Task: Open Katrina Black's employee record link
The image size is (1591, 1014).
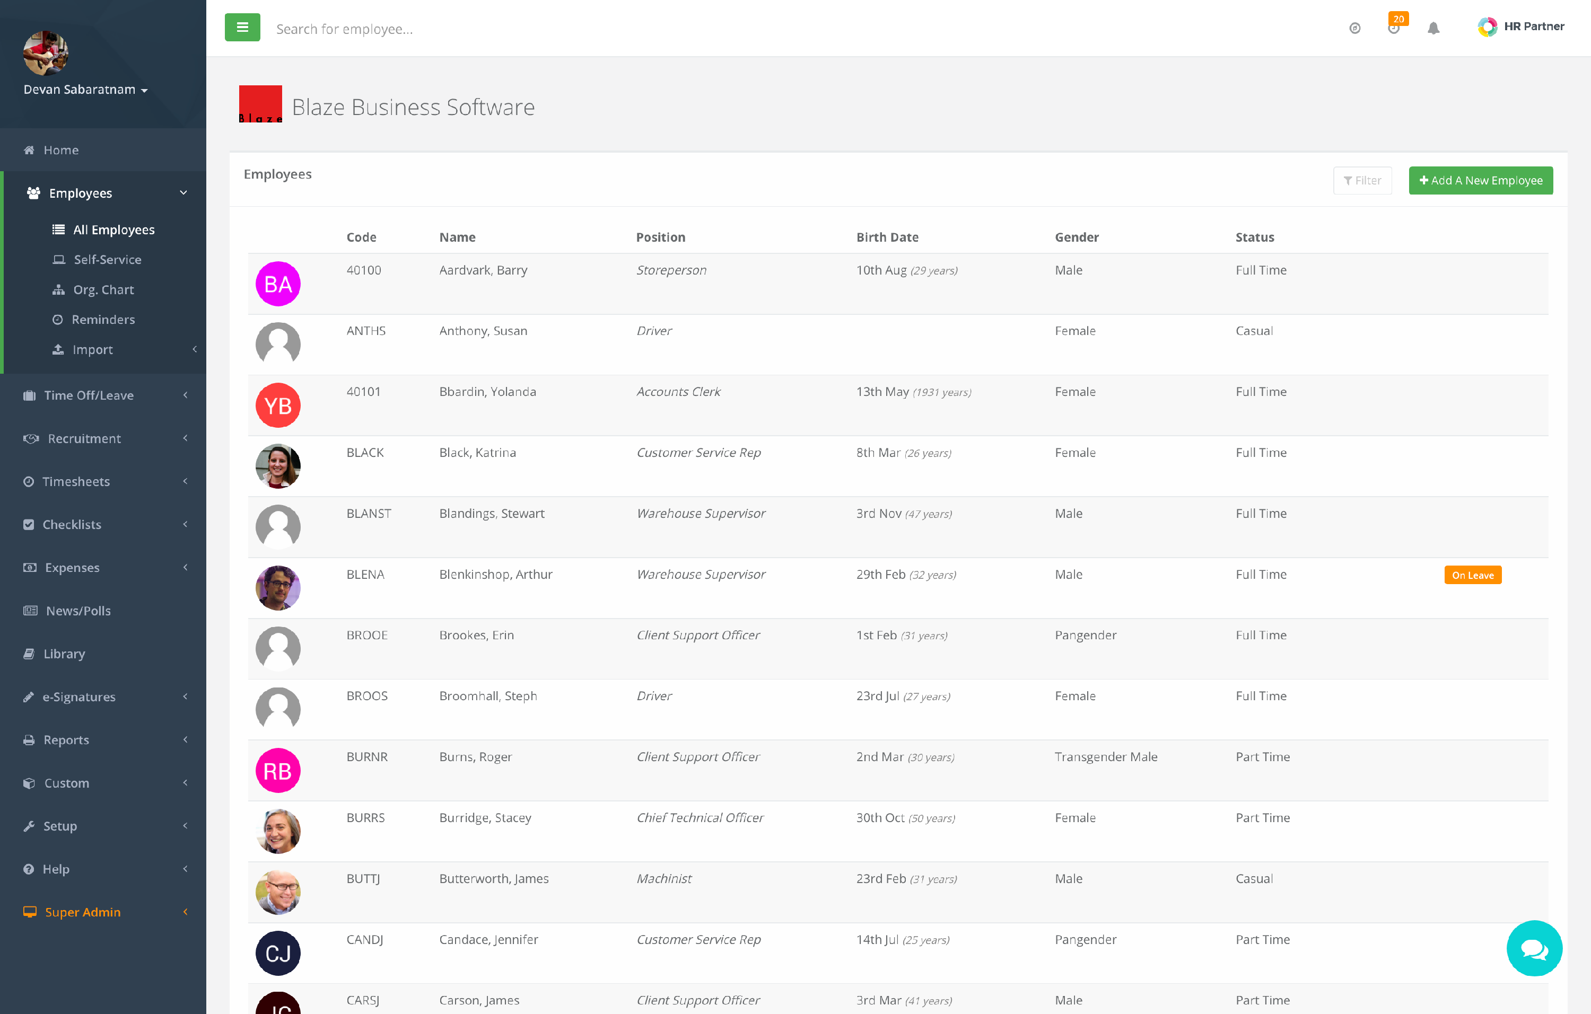Action: pyautogui.click(x=477, y=452)
